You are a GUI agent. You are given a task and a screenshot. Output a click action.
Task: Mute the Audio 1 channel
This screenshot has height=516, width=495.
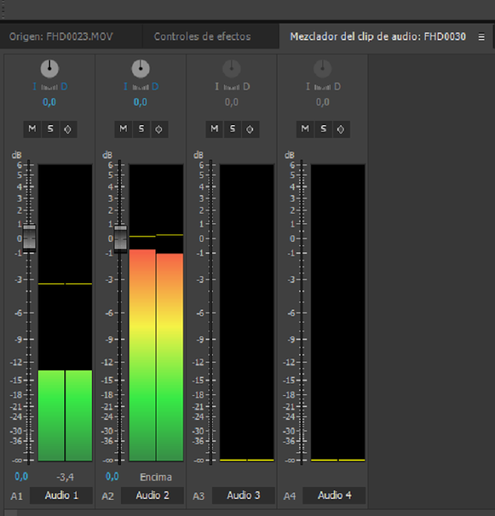(32, 129)
